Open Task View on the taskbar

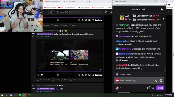[x=7, y=95]
